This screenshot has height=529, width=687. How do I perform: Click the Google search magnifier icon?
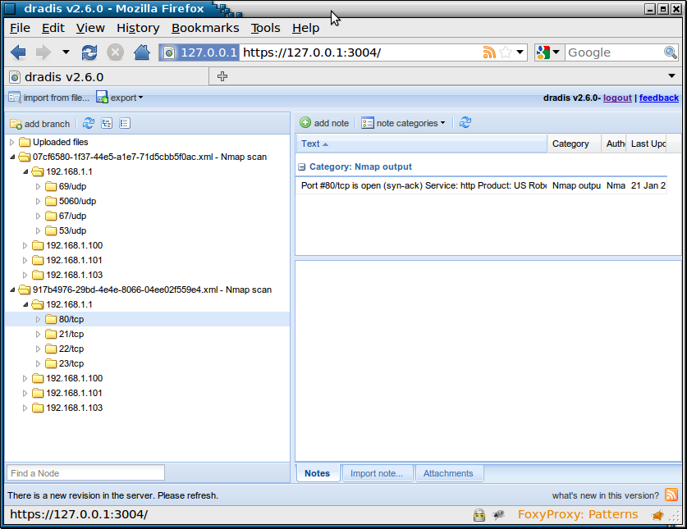(670, 52)
